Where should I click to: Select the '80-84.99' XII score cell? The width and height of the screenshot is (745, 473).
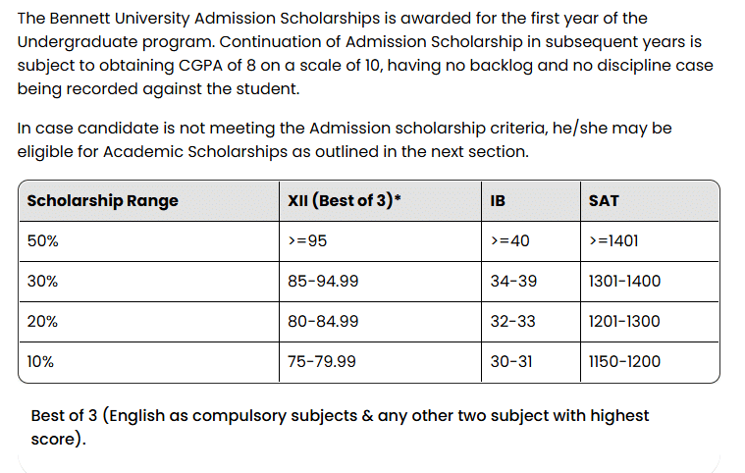pos(323,322)
